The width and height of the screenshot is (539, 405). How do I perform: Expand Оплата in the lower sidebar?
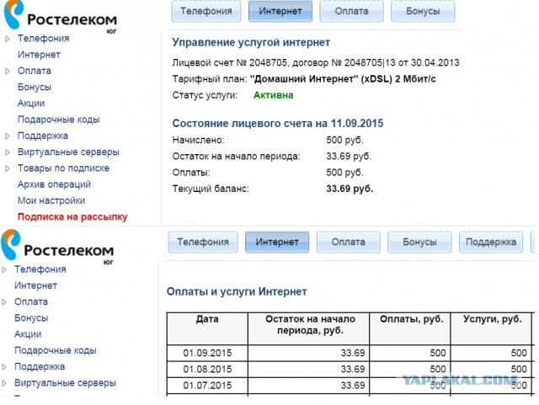tap(4, 302)
